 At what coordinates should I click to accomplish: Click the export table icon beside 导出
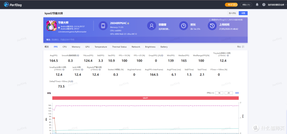click(243, 47)
